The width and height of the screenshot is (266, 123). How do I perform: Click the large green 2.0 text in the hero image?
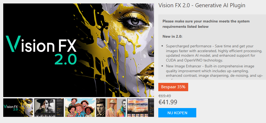point(65,59)
